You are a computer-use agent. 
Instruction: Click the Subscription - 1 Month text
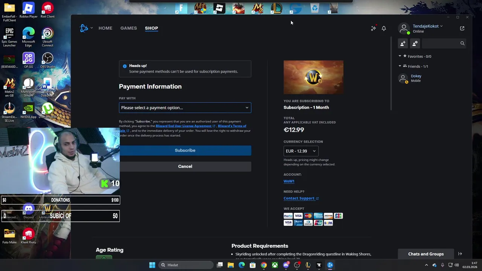(x=306, y=108)
